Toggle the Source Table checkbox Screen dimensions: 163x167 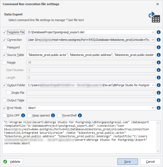(4, 55)
